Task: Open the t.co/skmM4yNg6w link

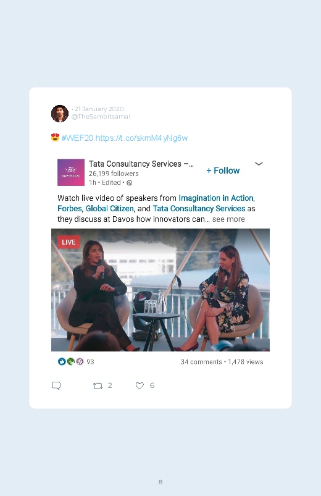Action: pos(141,138)
